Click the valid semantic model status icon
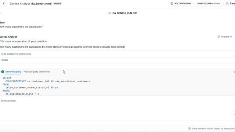The width and height of the screenshot is (235, 132). click(x=189, y=129)
